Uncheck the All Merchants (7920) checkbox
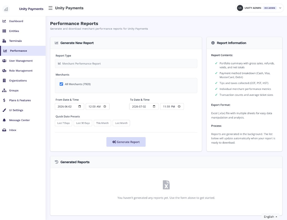This screenshot has width=287, height=220. click(61, 84)
